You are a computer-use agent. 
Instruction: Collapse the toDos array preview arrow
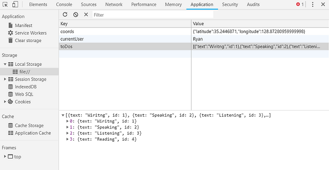tap(63, 115)
